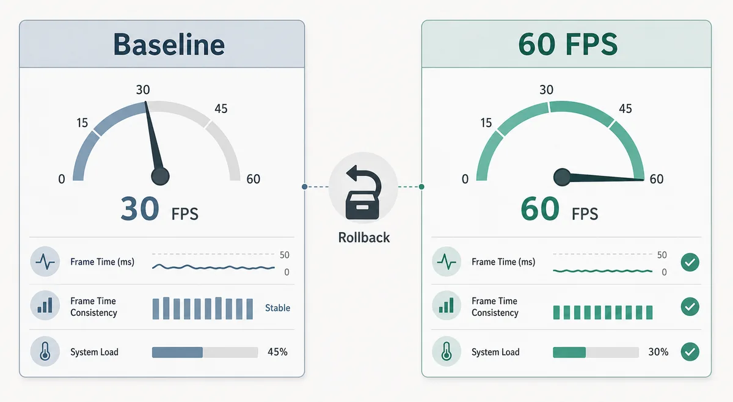Viewport: 733px width, 402px height.
Task: Click the Baseline frame time consistency bars
Action: 202,309
